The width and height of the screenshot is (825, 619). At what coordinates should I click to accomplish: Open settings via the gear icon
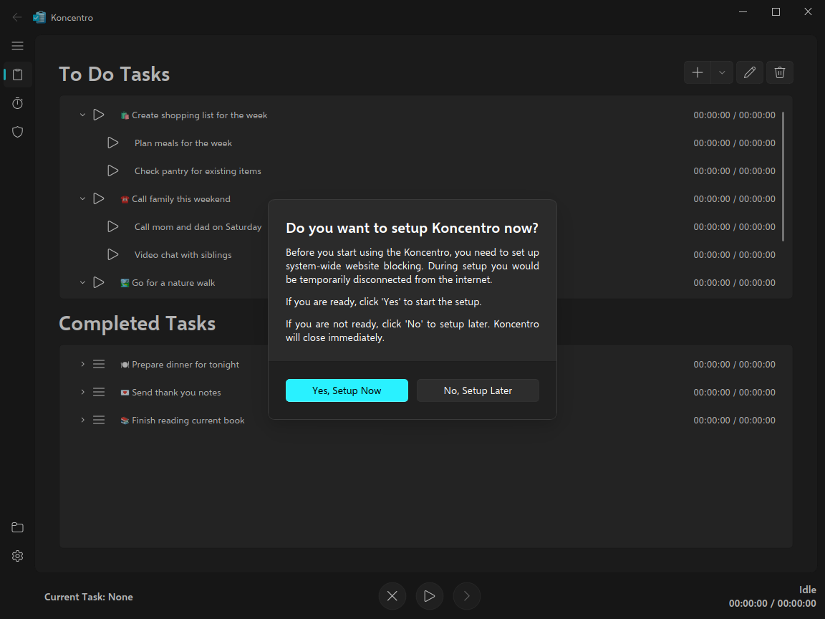point(18,556)
